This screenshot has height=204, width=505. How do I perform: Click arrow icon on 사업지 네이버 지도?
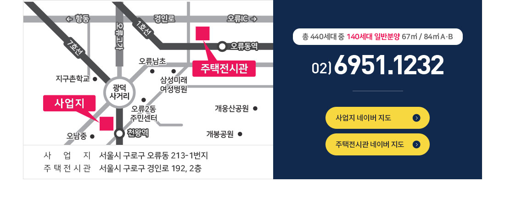click(x=416, y=118)
